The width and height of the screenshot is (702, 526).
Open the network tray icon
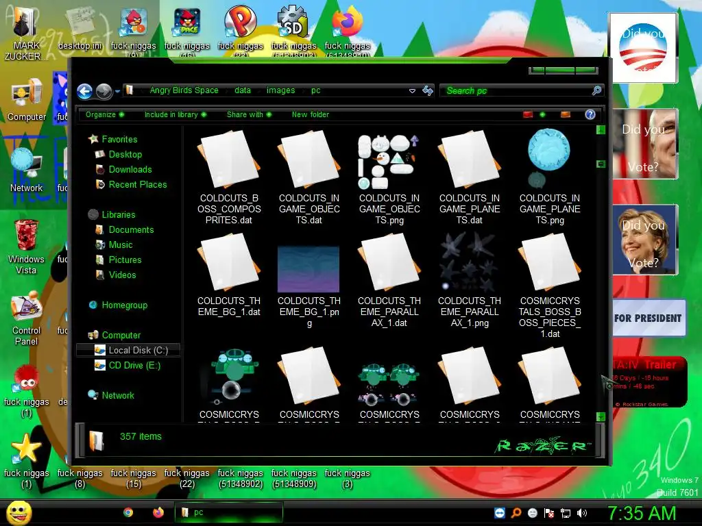click(x=566, y=513)
